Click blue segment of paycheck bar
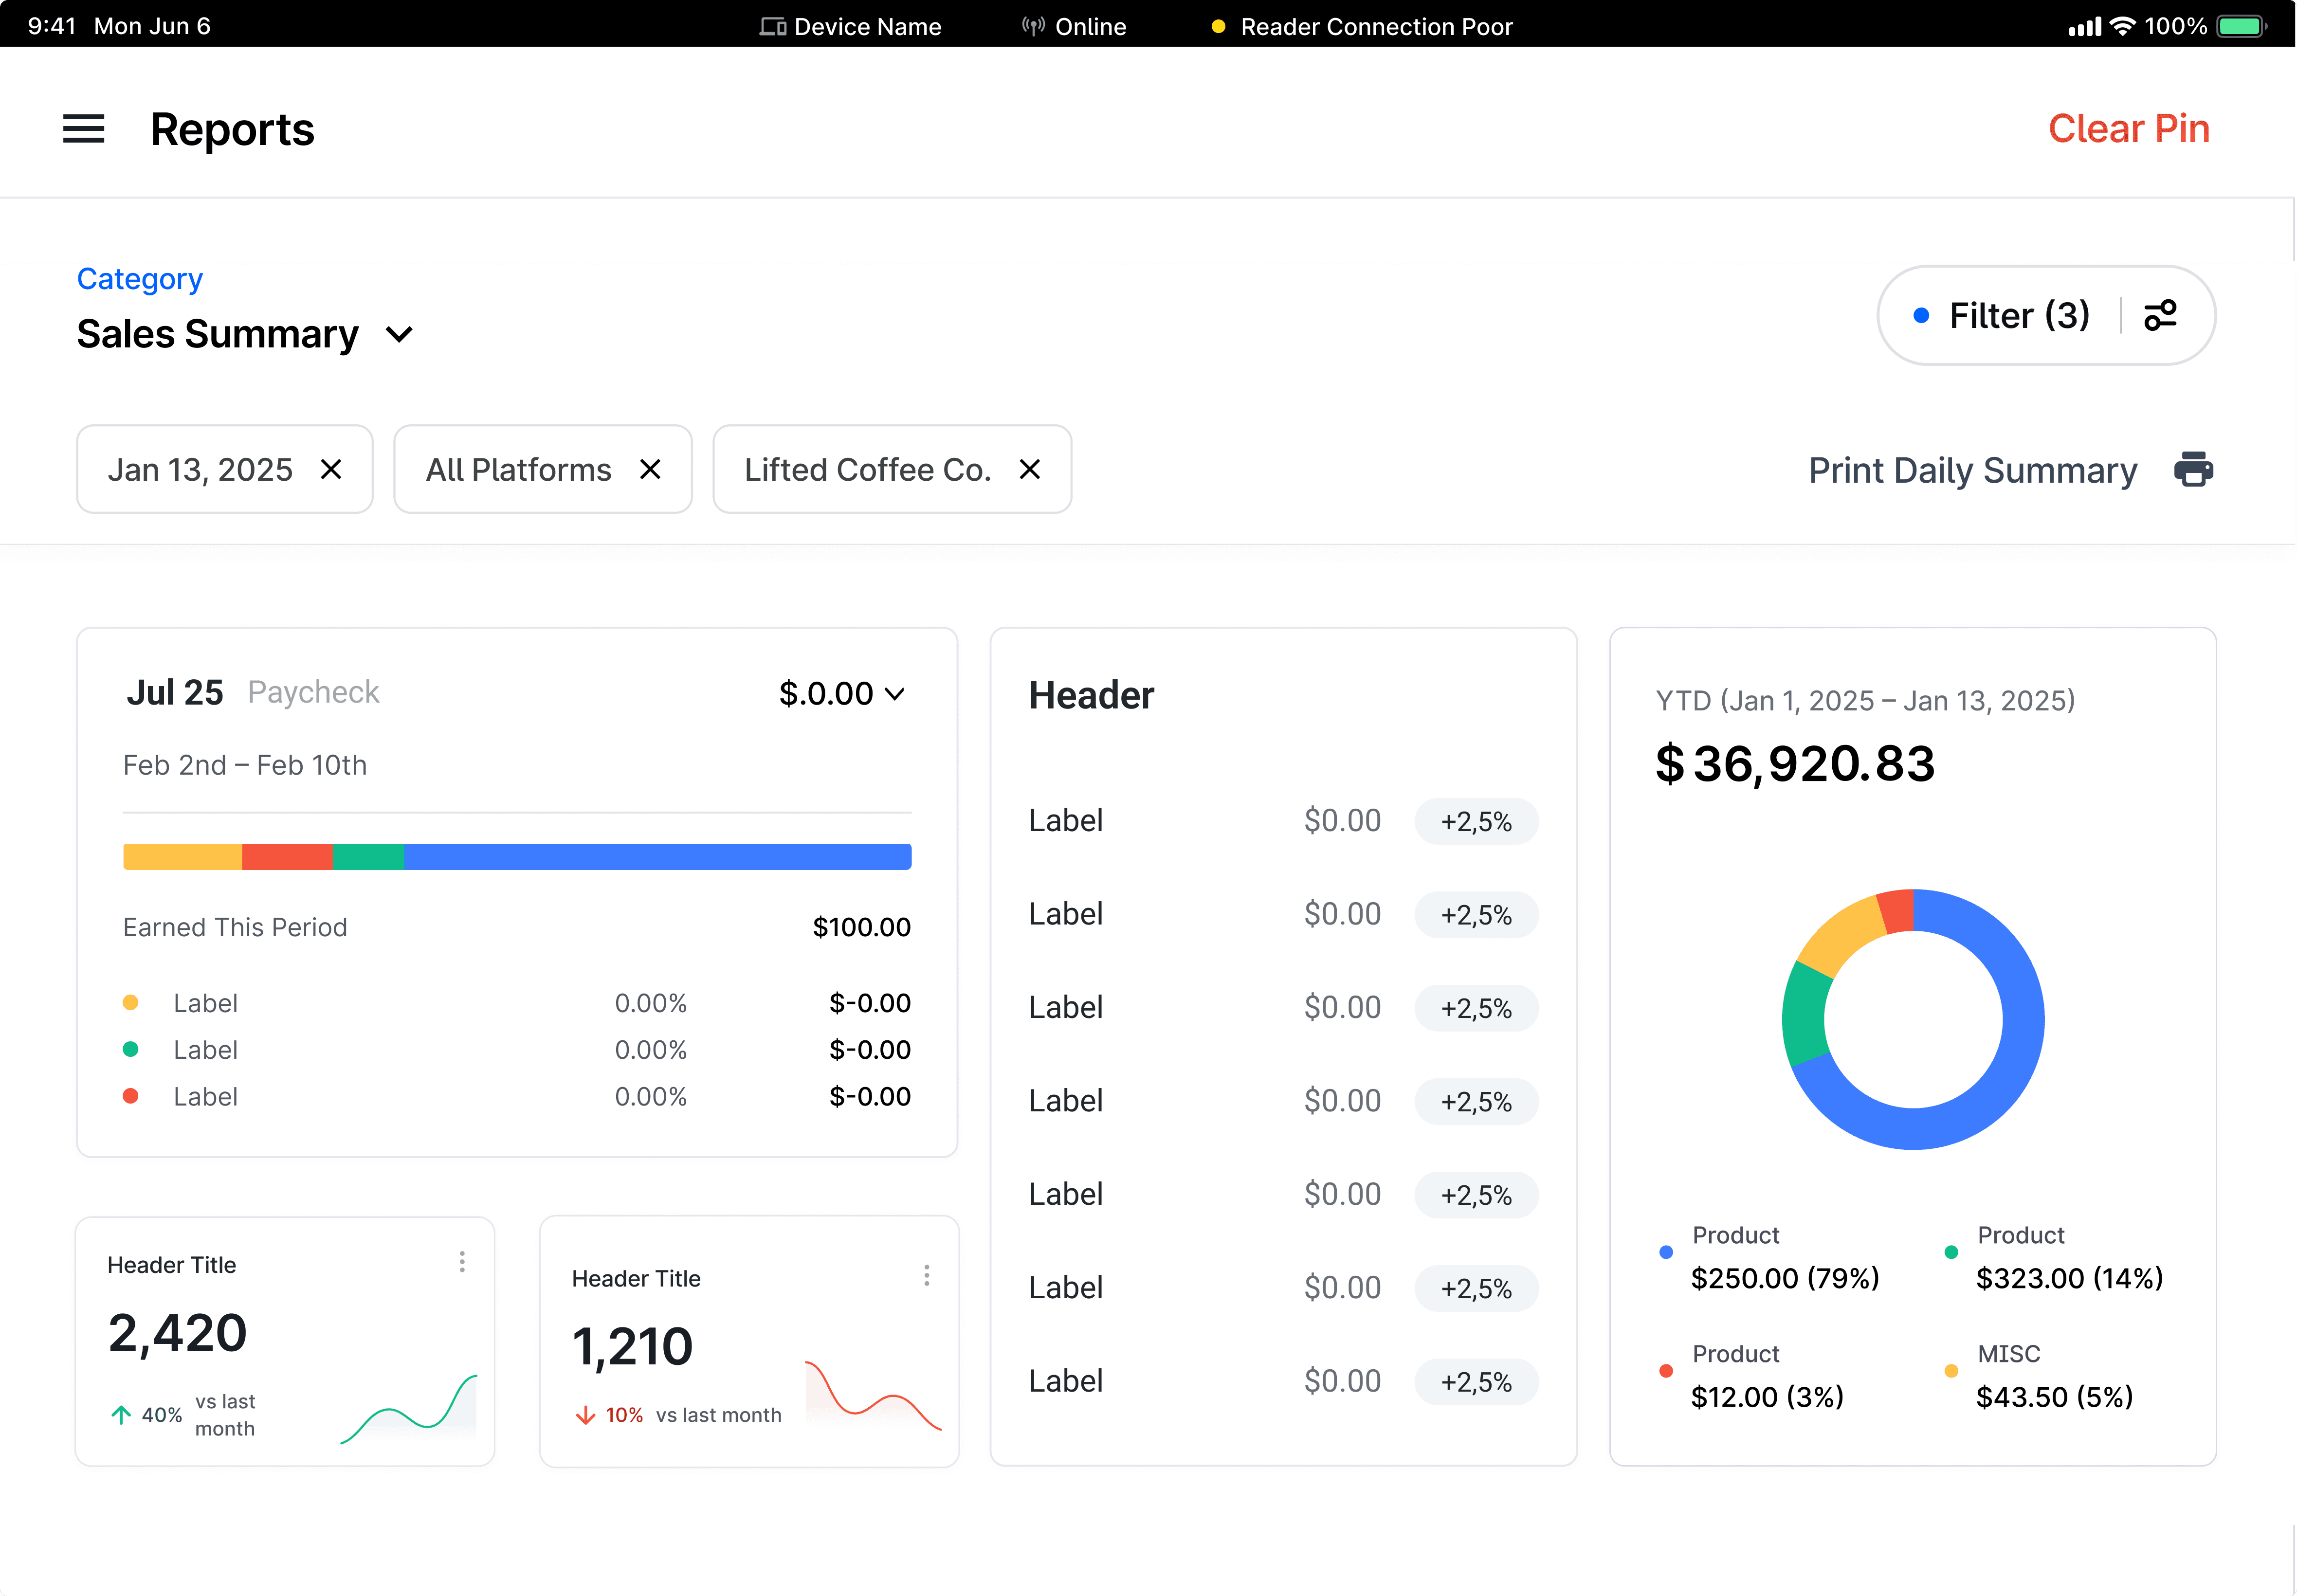 coord(657,857)
